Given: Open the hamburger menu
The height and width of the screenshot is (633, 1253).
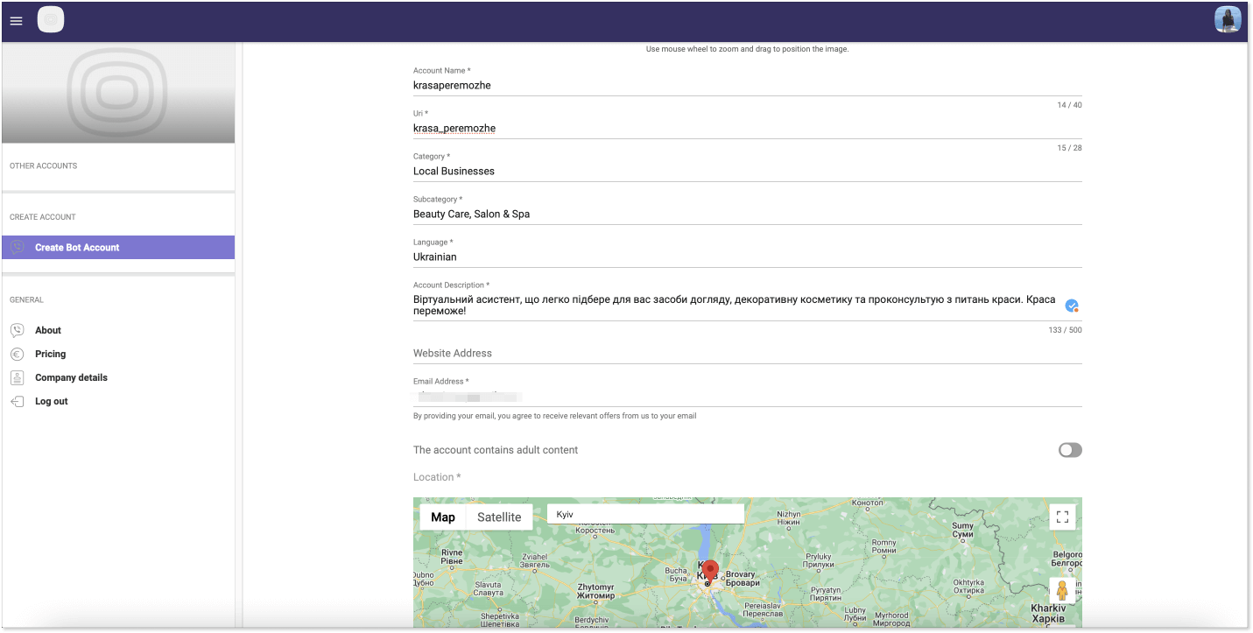Looking at the screenshot, I should pos(16,21).
